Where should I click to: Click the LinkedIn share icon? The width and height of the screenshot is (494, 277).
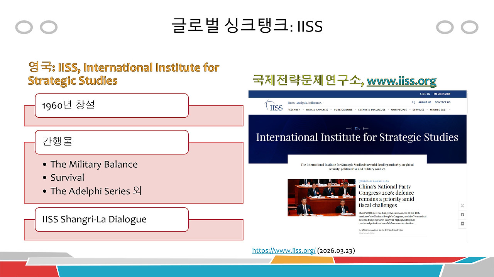point(462,224)
